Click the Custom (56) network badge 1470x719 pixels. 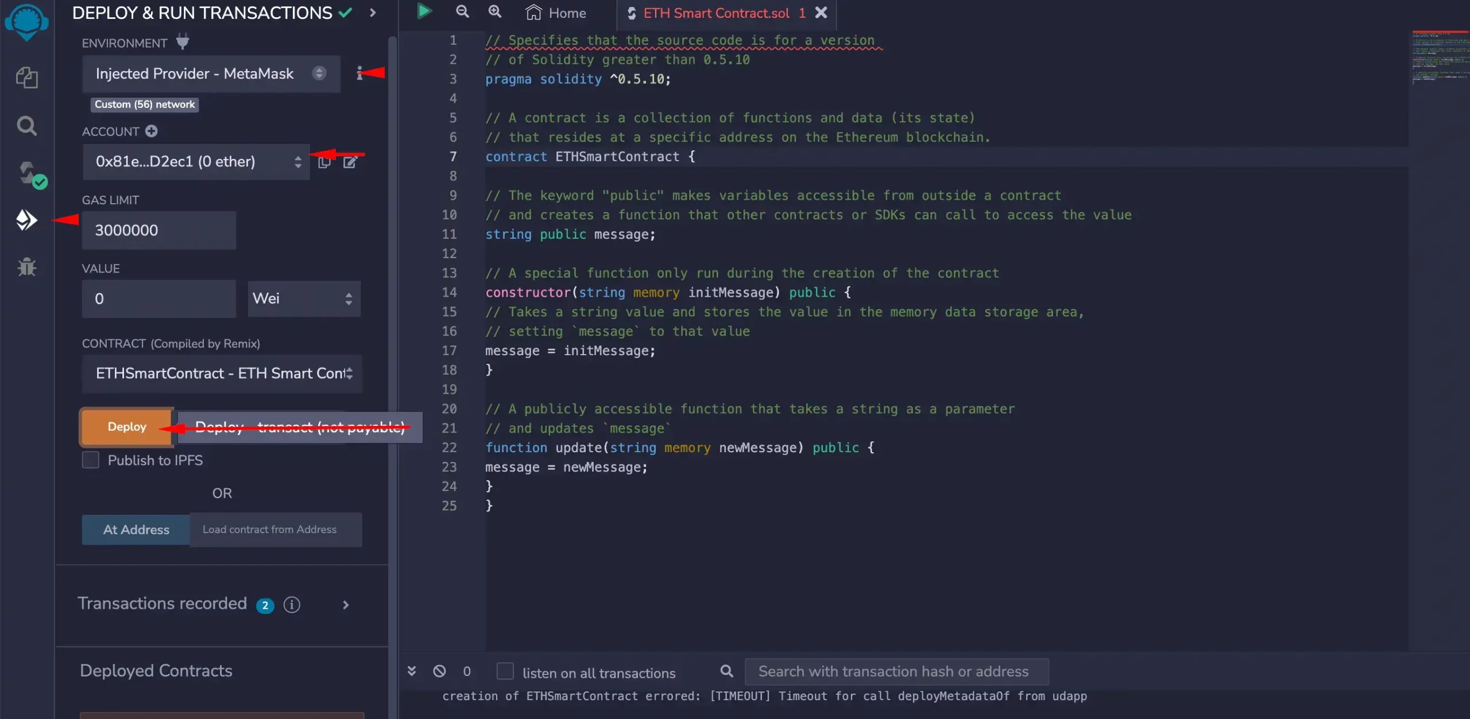[145, 104]
